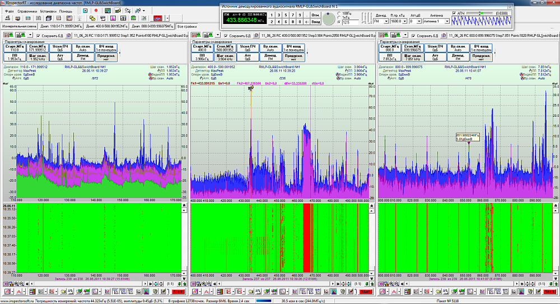Click the red Start button under left graph
The width and height of the screenshot is (560, 304).
click(178, 292)
